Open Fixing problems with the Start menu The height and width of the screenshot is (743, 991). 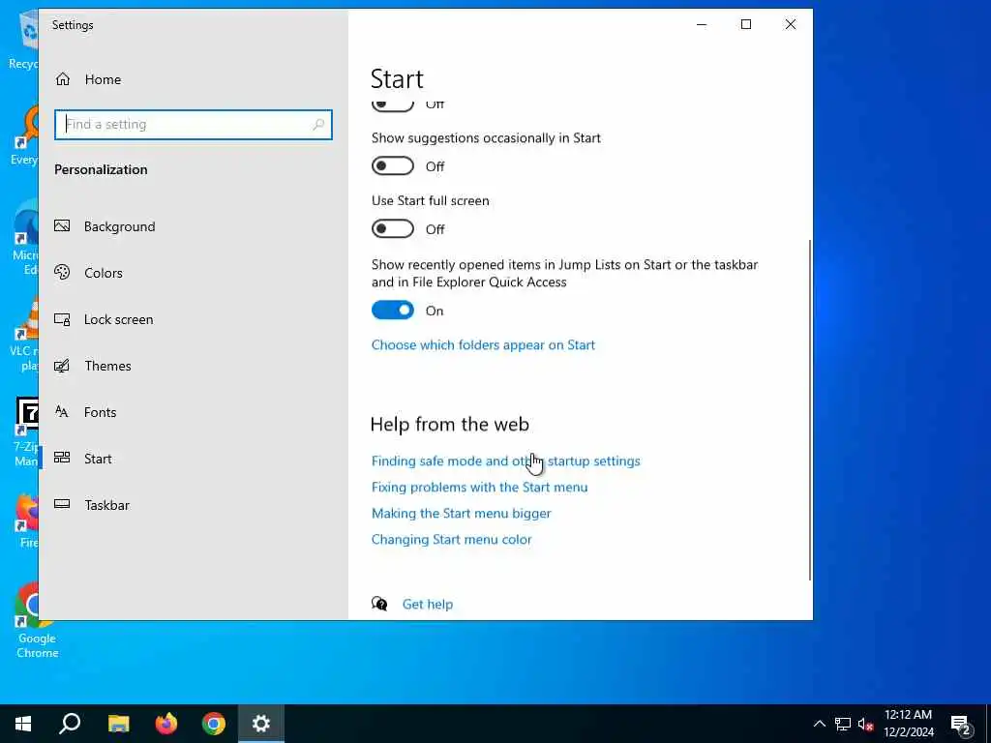pyautogui.click(x=479, y=488)
